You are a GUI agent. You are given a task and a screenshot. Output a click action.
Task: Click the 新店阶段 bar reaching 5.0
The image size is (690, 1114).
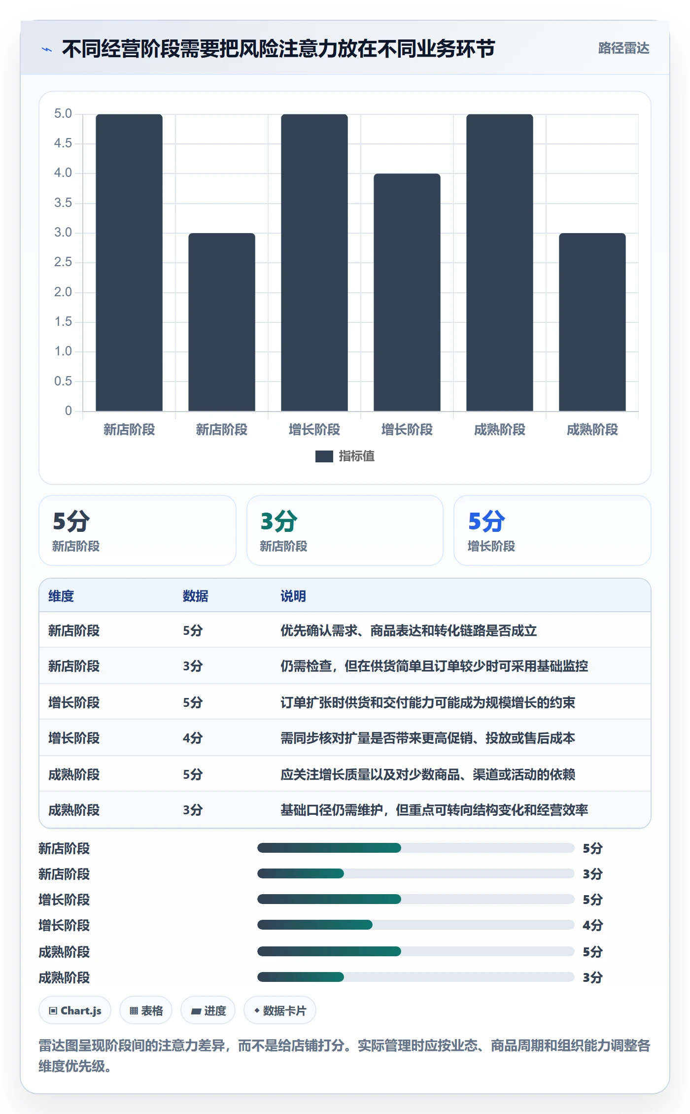[x=129, y=263]
